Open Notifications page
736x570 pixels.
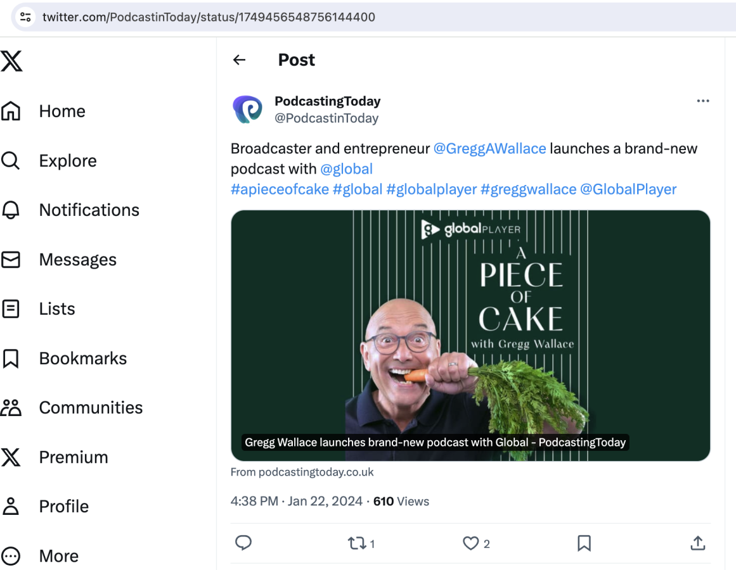[x=89, y=210]
